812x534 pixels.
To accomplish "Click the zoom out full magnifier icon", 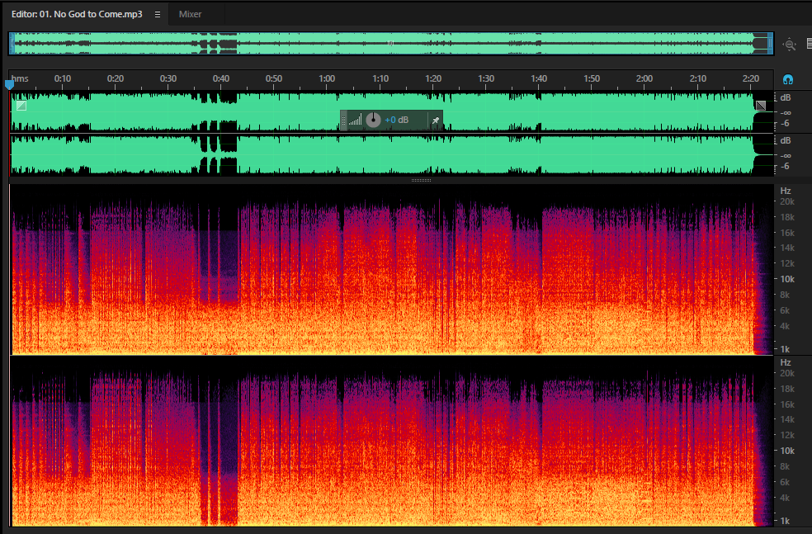I will (789, 45).
